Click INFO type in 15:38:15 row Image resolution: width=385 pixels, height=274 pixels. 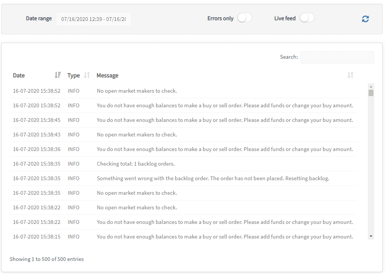pyautogui.click(x=74, y=237)
